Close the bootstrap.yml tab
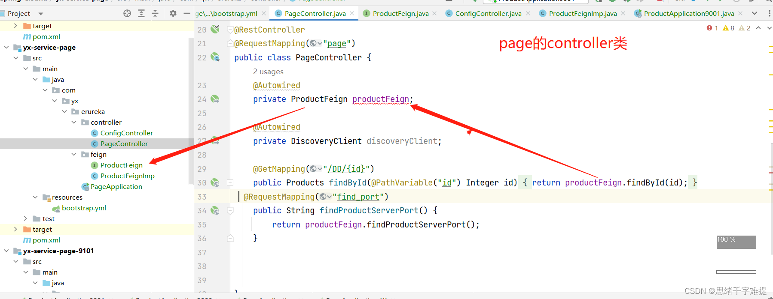Viewport: 773px width, 299px height. (264, 13)
